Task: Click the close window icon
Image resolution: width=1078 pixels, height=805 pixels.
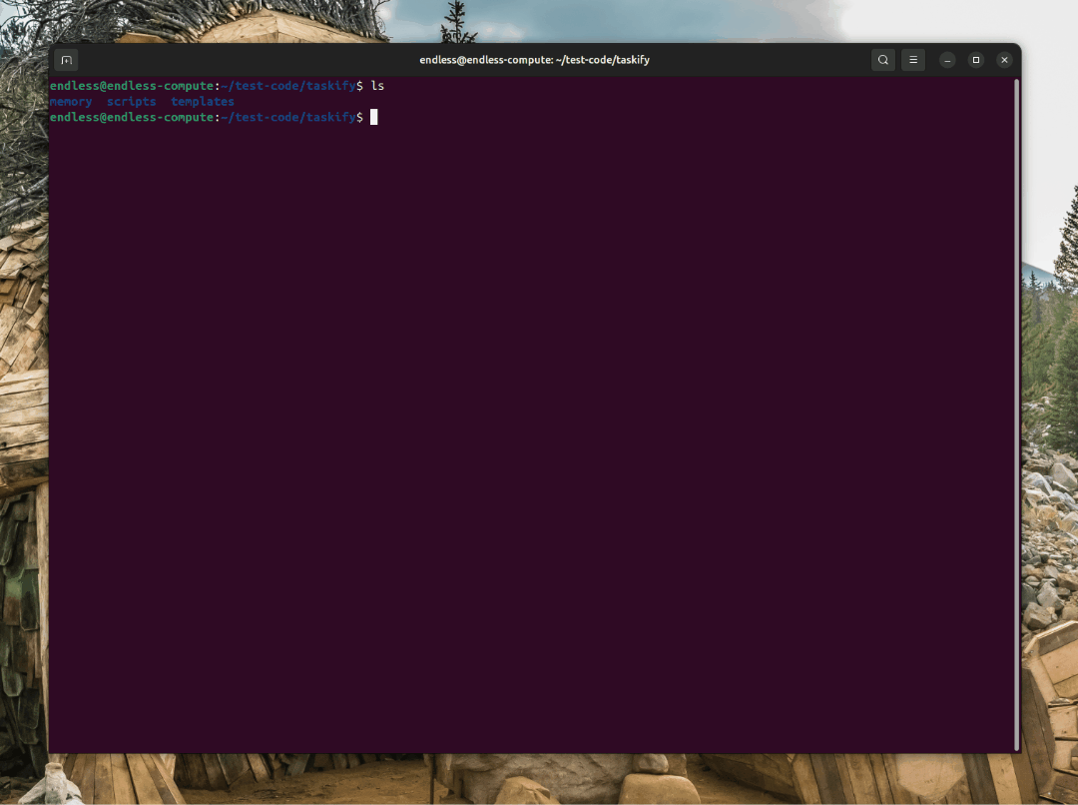Action: [1004, 60]
